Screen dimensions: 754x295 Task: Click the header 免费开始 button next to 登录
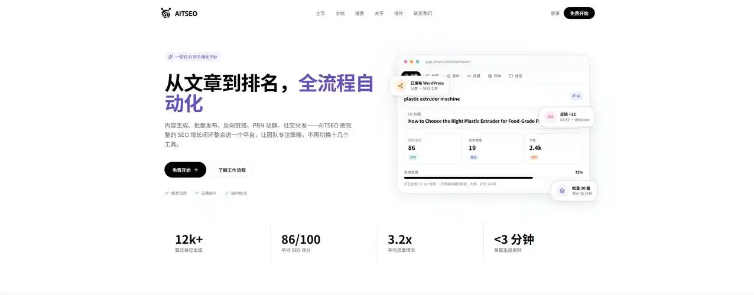pyautogui.click(x=579, y=13)
